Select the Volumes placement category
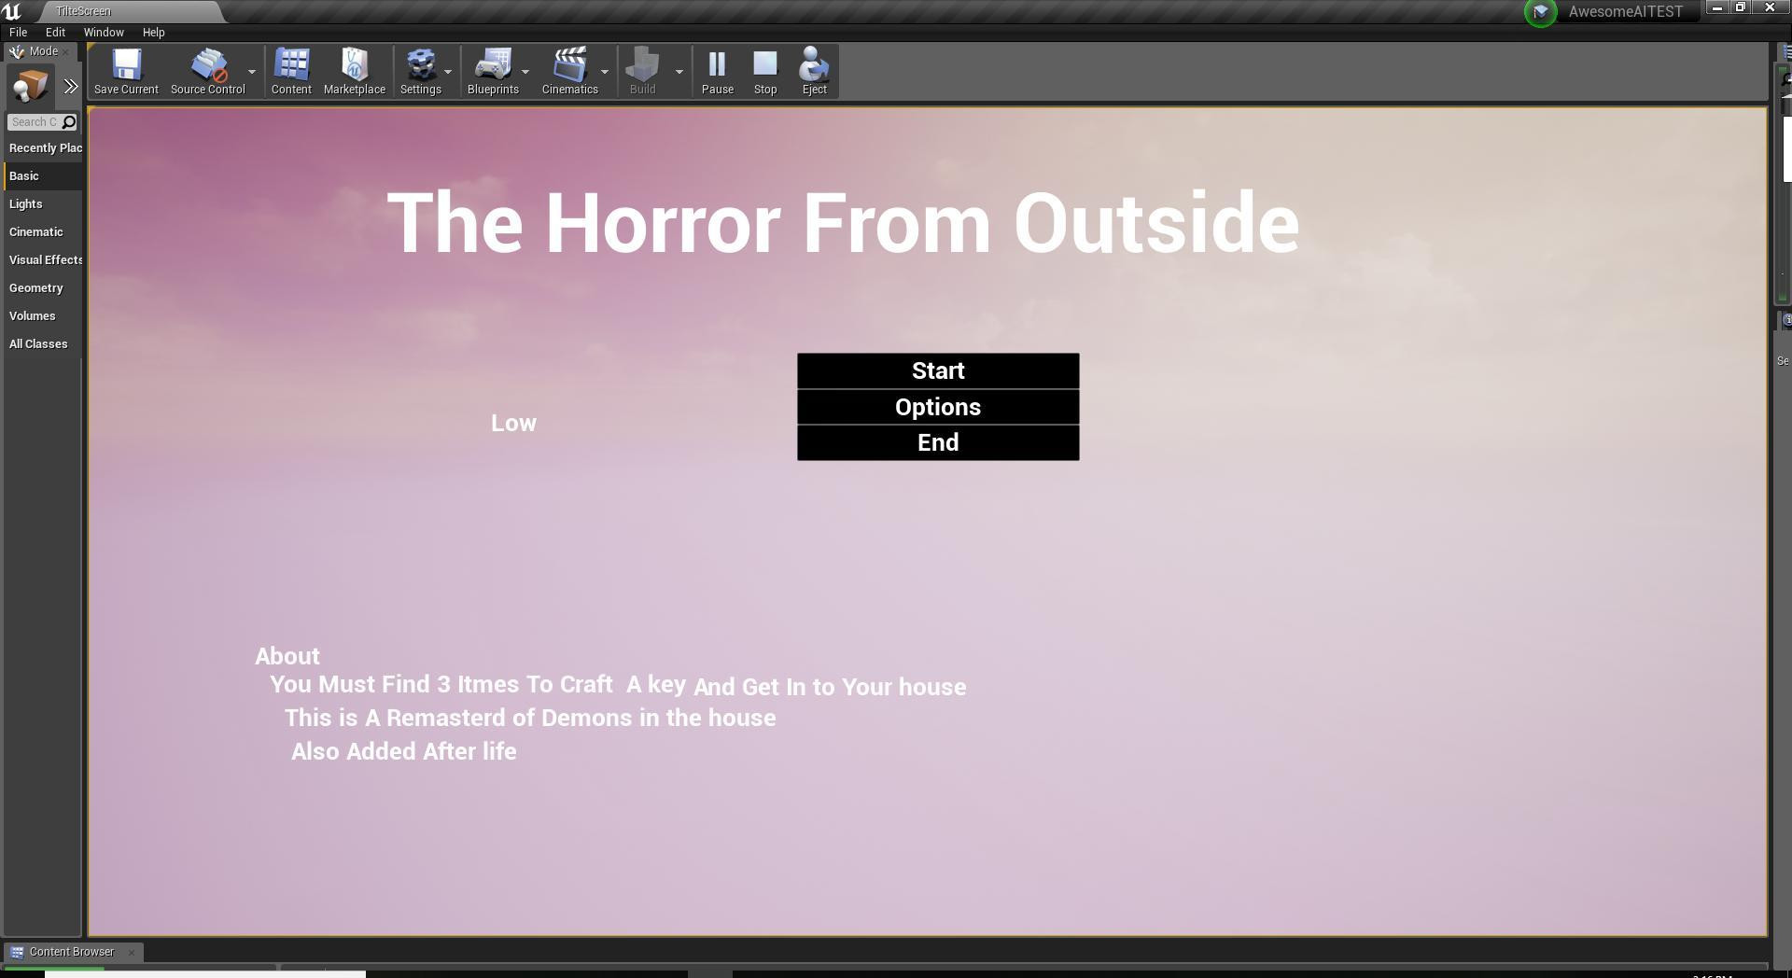This screenshot has width=1792, height=978. point(44,316)
